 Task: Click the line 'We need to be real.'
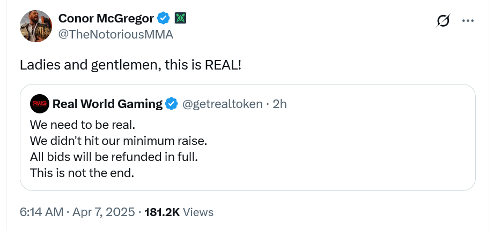[x=83, y=125]
